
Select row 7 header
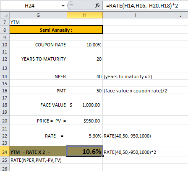point(5,22)
